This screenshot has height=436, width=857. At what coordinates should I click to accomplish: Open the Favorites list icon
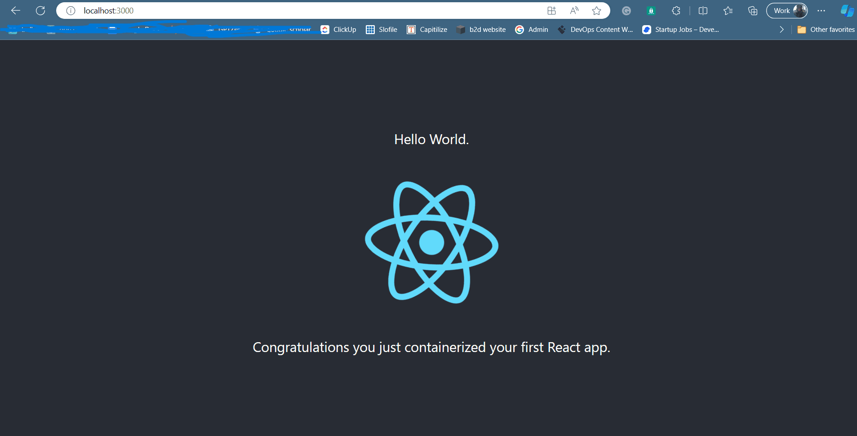(728, 11)
